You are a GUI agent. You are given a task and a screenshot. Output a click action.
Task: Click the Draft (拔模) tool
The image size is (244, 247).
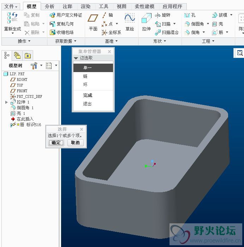[219, 15]
